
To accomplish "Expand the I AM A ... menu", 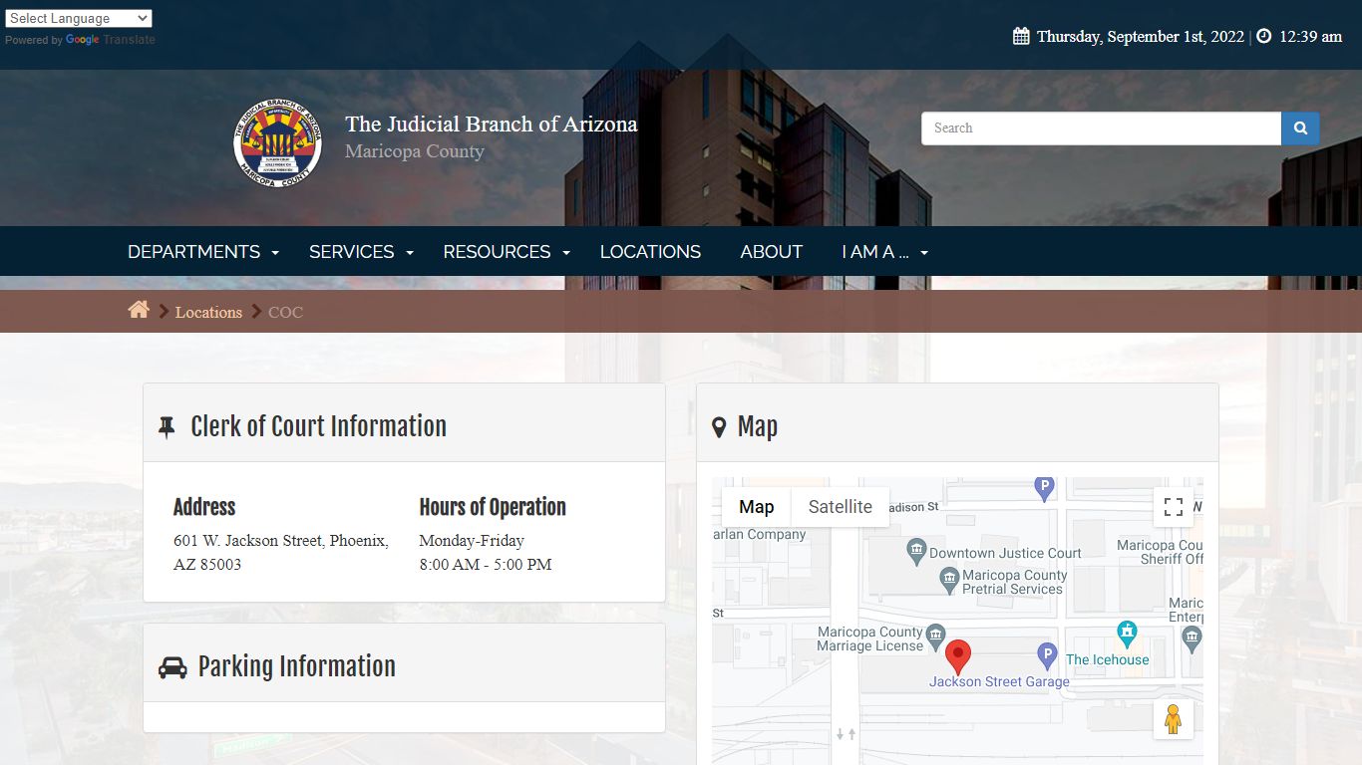I will click(884, 252).
